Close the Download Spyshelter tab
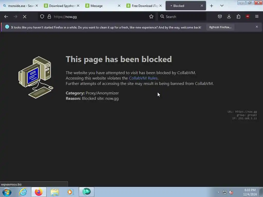 pyautogui.click(x=78, y=6)
